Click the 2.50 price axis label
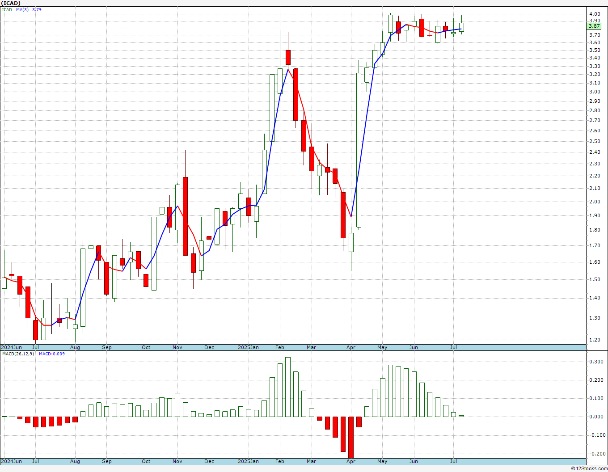The height and width of the screenshot is (472, 608). point(595,141)
